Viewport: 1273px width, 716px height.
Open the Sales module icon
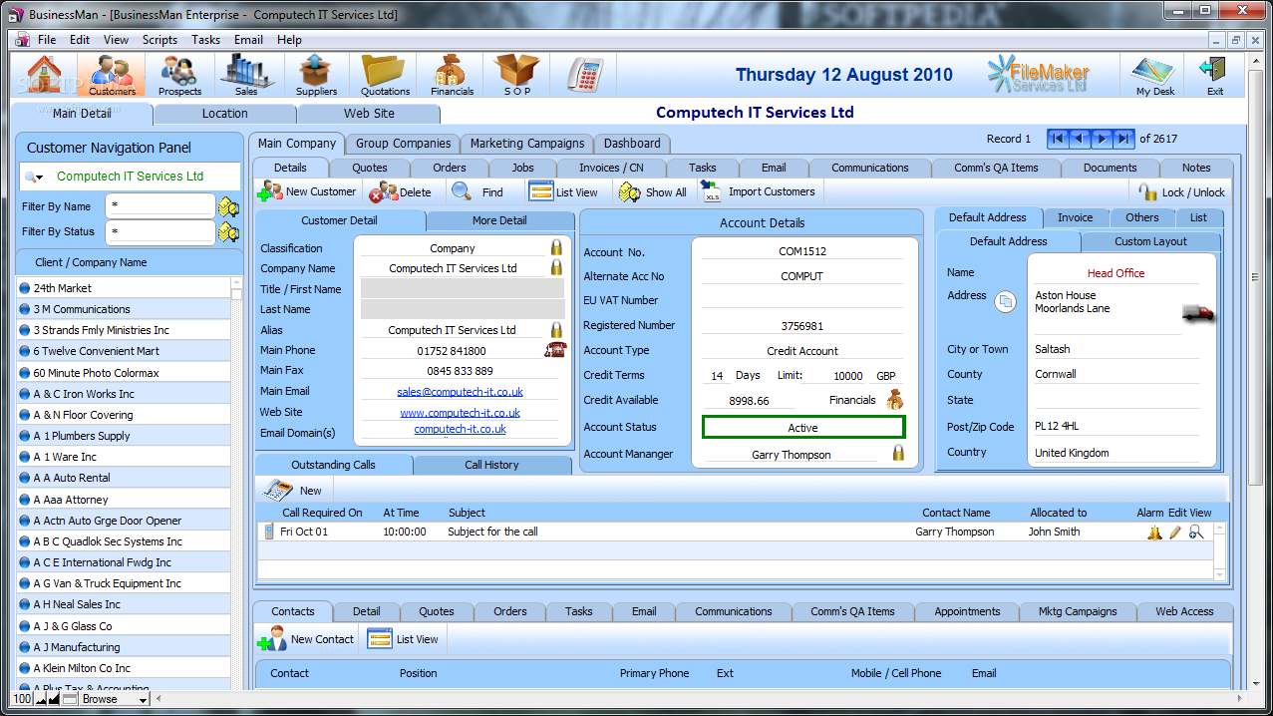(x=246, y=75)
